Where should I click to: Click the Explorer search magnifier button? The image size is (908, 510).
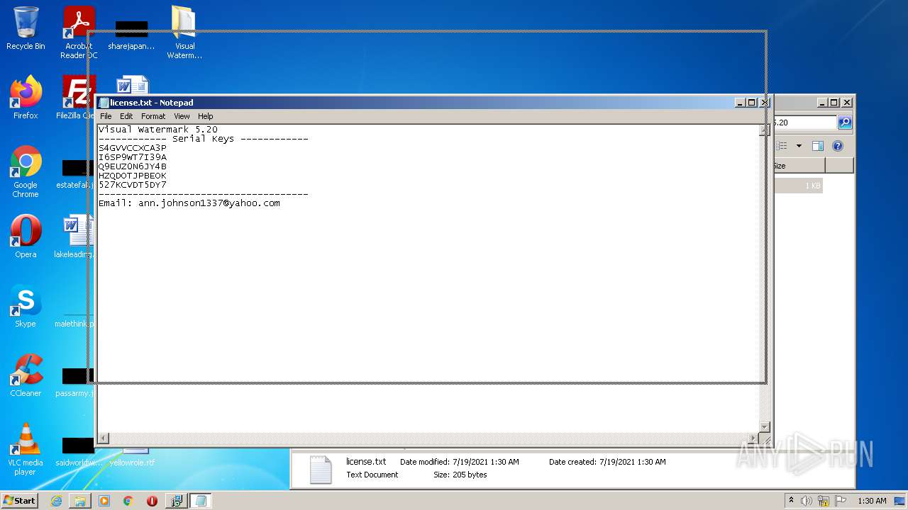pos(845,123)
